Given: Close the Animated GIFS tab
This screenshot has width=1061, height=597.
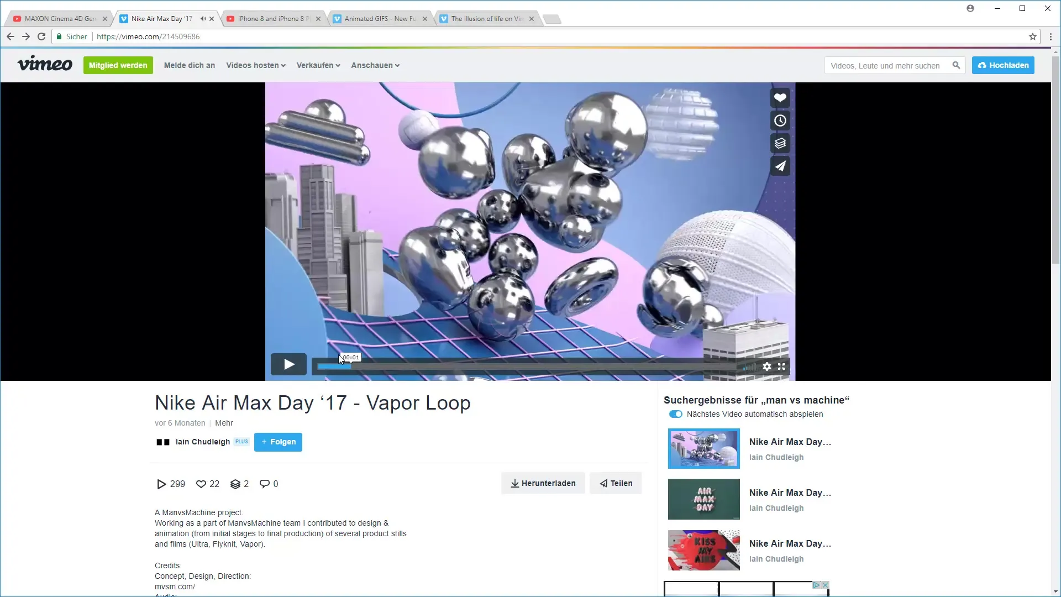Looking at the screenshot, I should (425, 19).
